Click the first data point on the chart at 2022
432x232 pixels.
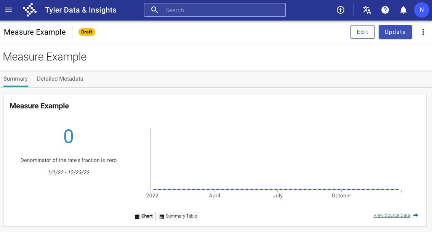155,189
